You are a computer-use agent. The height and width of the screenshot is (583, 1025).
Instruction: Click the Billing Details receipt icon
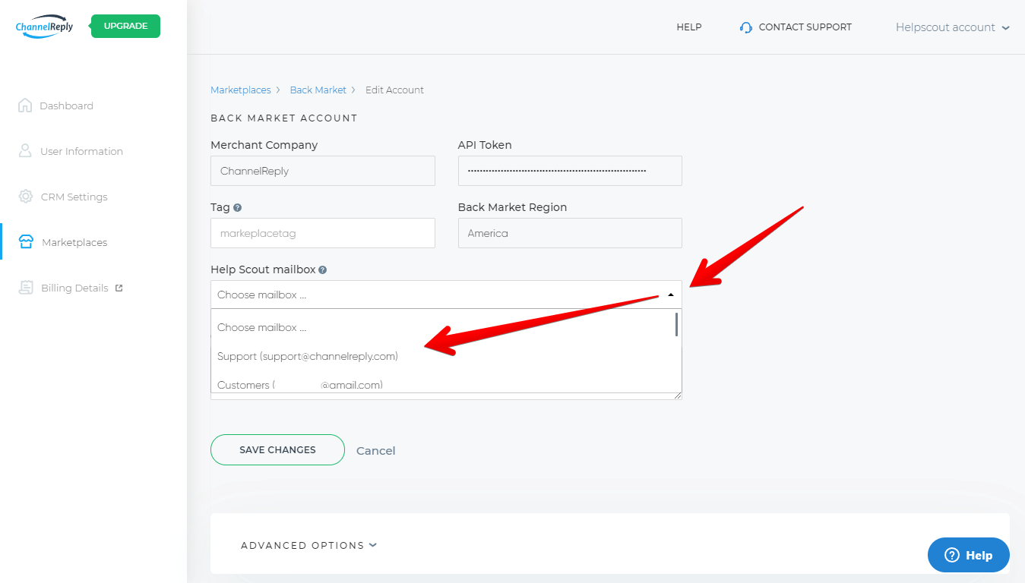[27, 288]
